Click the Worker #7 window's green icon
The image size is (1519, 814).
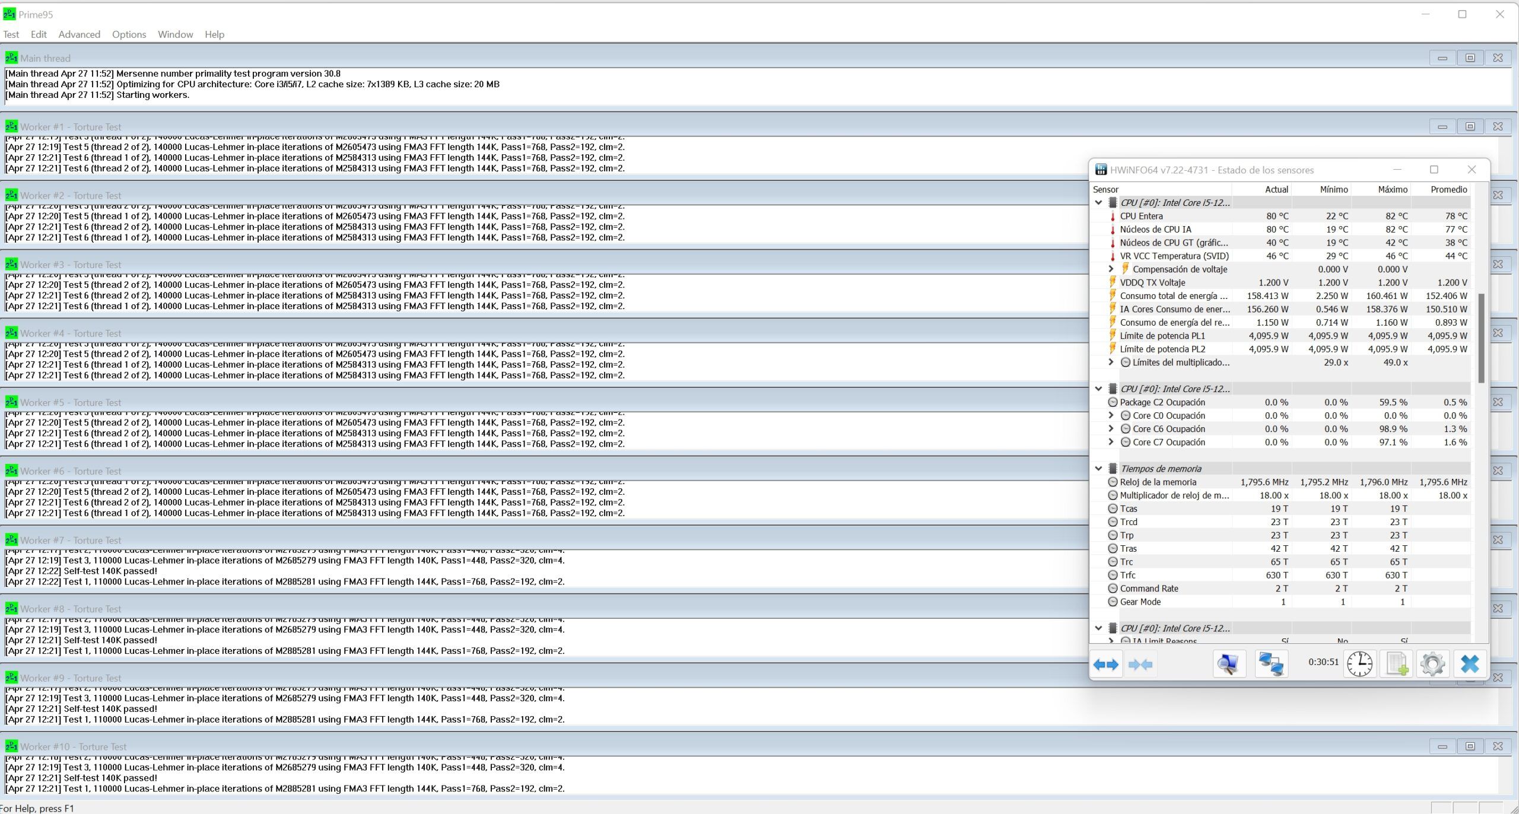coord(11,540)
